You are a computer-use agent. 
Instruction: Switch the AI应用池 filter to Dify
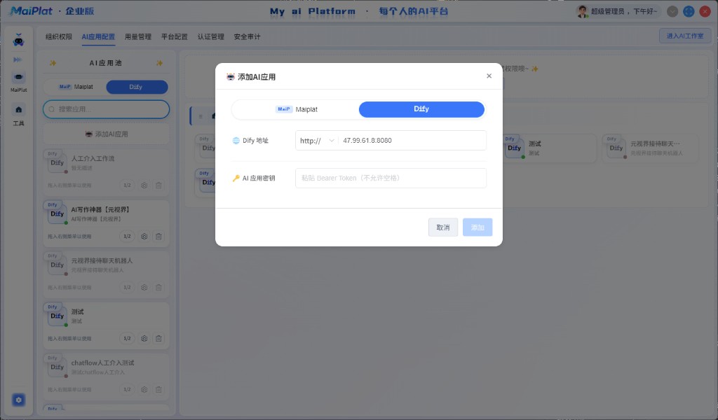pos(137,87)
